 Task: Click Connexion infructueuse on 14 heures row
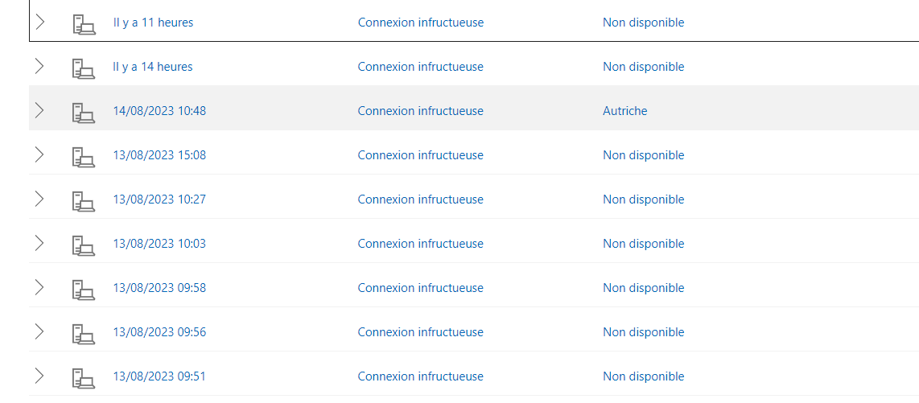click(421, 67)
